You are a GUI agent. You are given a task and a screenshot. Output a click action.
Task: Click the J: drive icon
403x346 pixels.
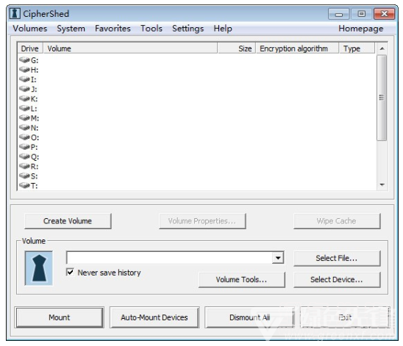tap(24, 89)
